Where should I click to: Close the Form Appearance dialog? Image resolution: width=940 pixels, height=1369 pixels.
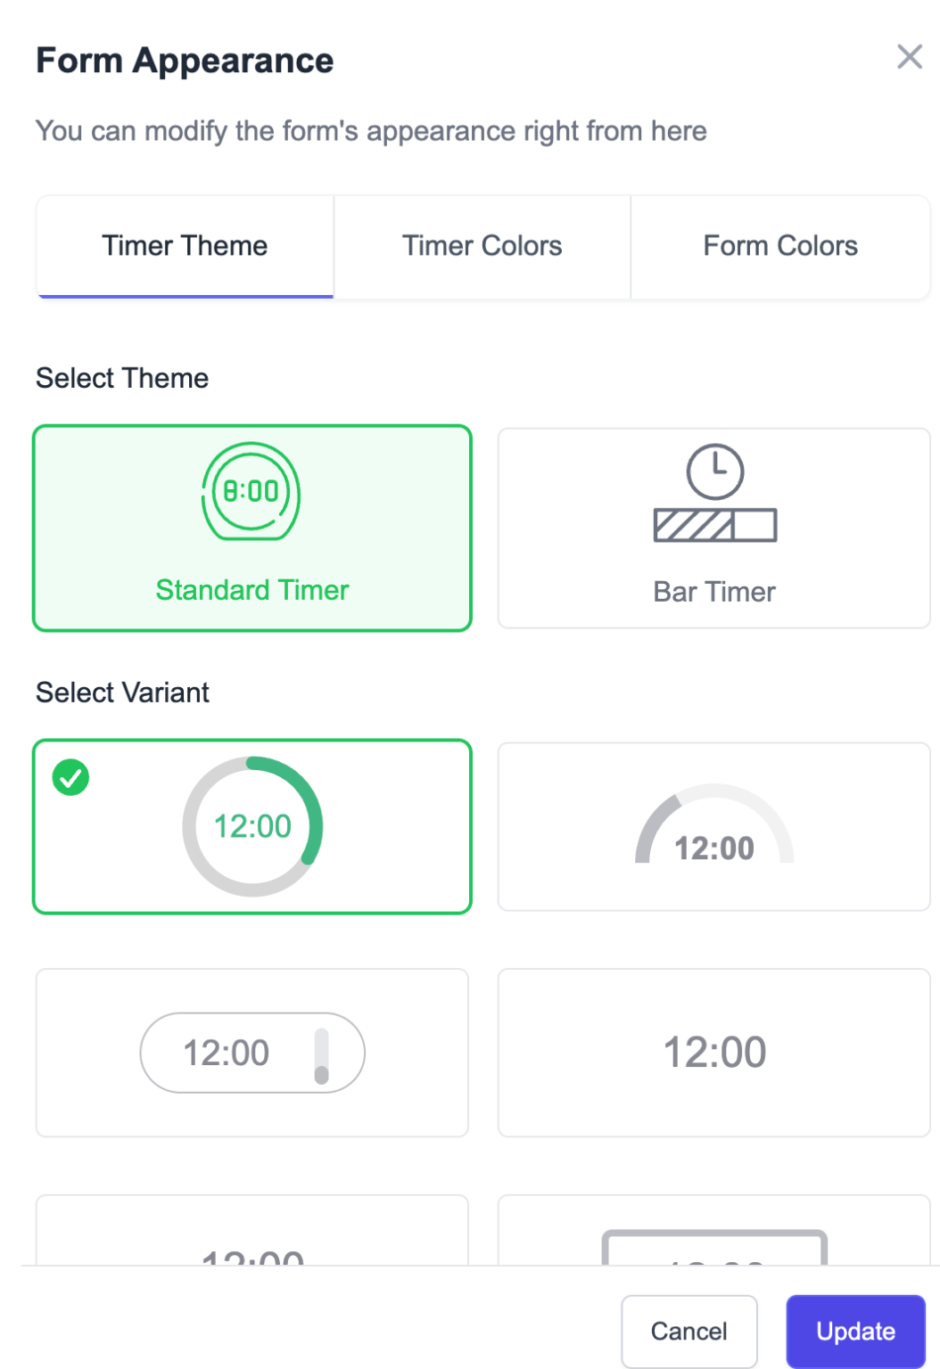[910, 57]
